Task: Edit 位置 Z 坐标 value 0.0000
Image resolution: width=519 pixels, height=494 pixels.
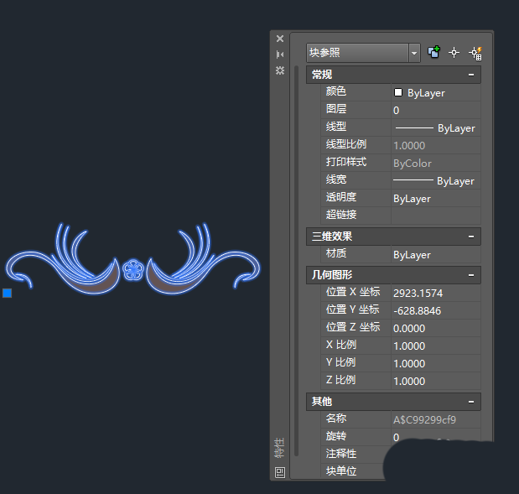Action: coord(436,328)
